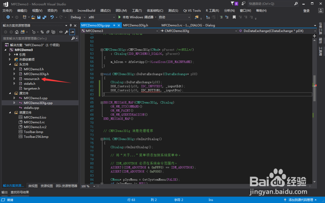The image size is (325, 203).
Task: Open the 文件(F) menu
Action: (x=7, y=11)
